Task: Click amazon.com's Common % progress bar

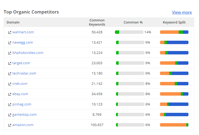Action: 130,125
